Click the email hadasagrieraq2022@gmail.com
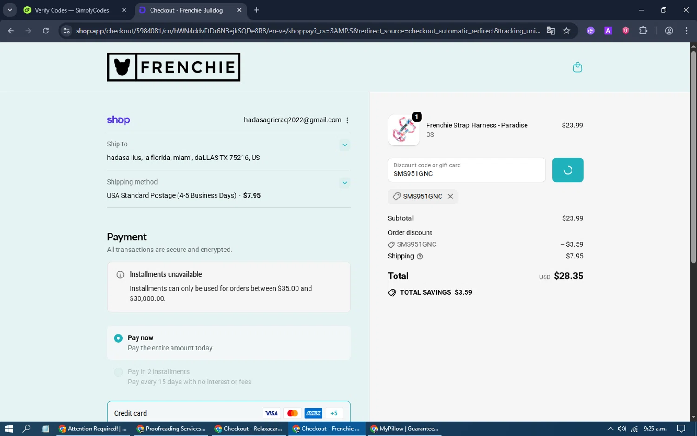The height and width of the screenshot is (436, 697). 292,120
